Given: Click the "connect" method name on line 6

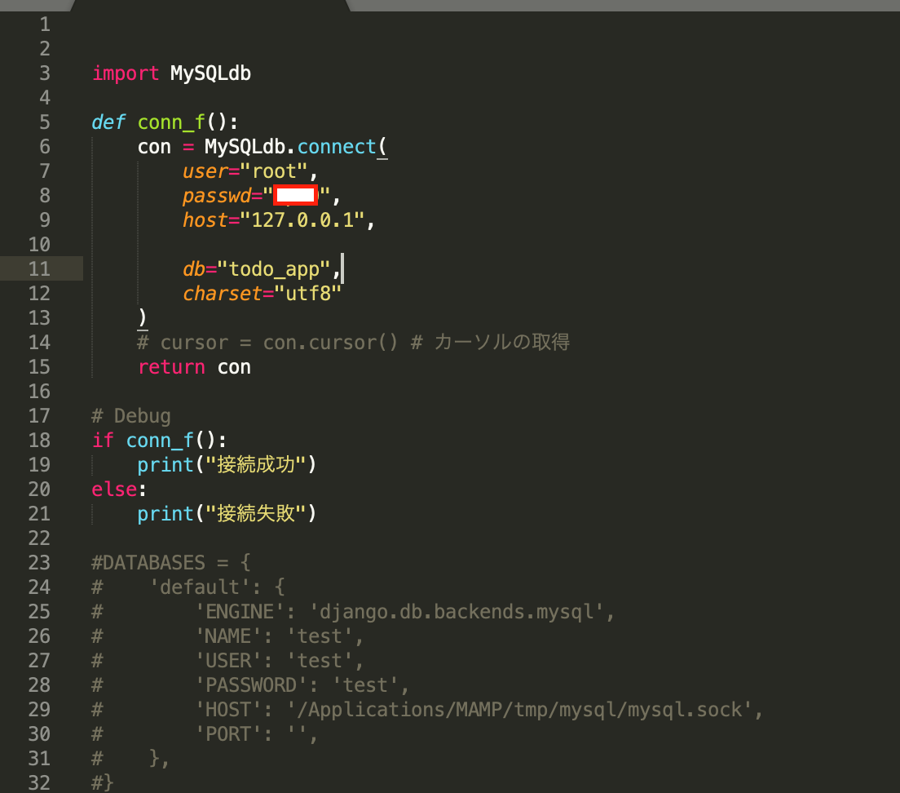Looking at the screenshot, I should click(x=337, y=147).
